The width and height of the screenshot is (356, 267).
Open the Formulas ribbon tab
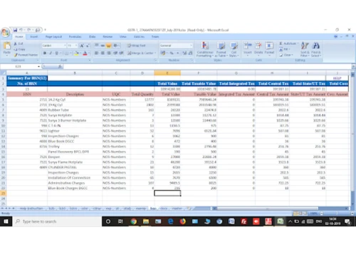click(x=75, y=36)
